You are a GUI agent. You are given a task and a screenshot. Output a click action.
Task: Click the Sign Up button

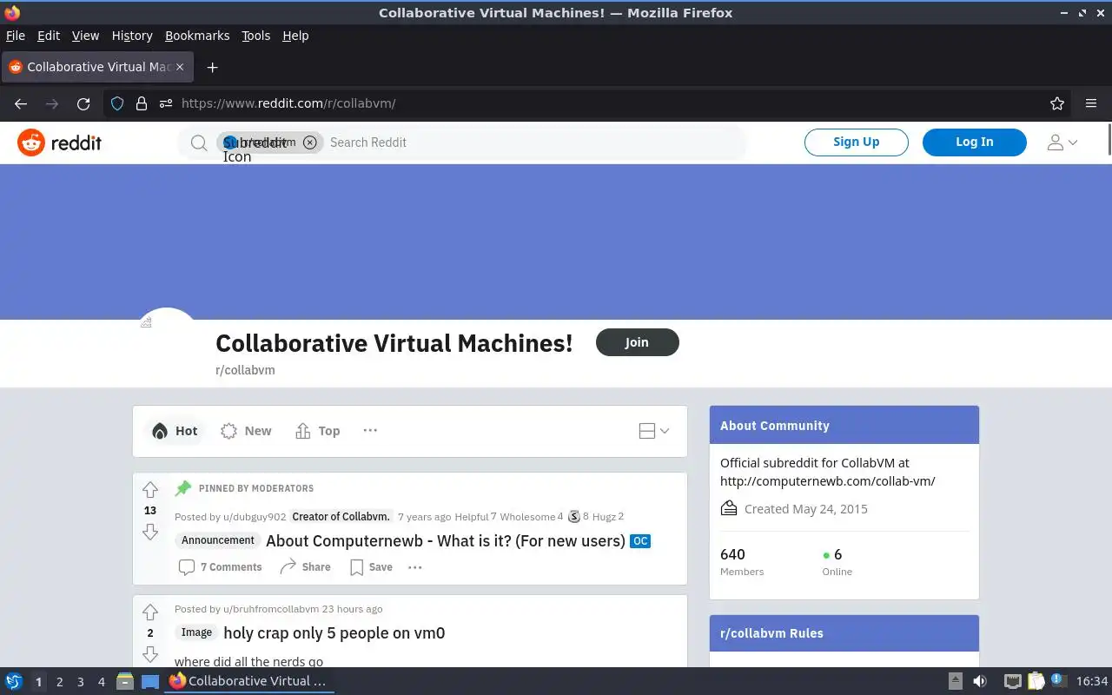[x=857, y=142]
